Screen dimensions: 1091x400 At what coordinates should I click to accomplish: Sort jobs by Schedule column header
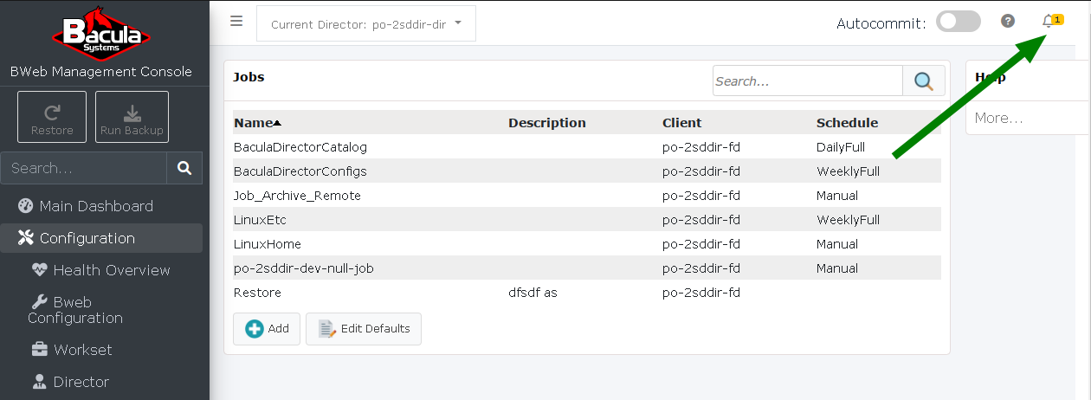847,123
